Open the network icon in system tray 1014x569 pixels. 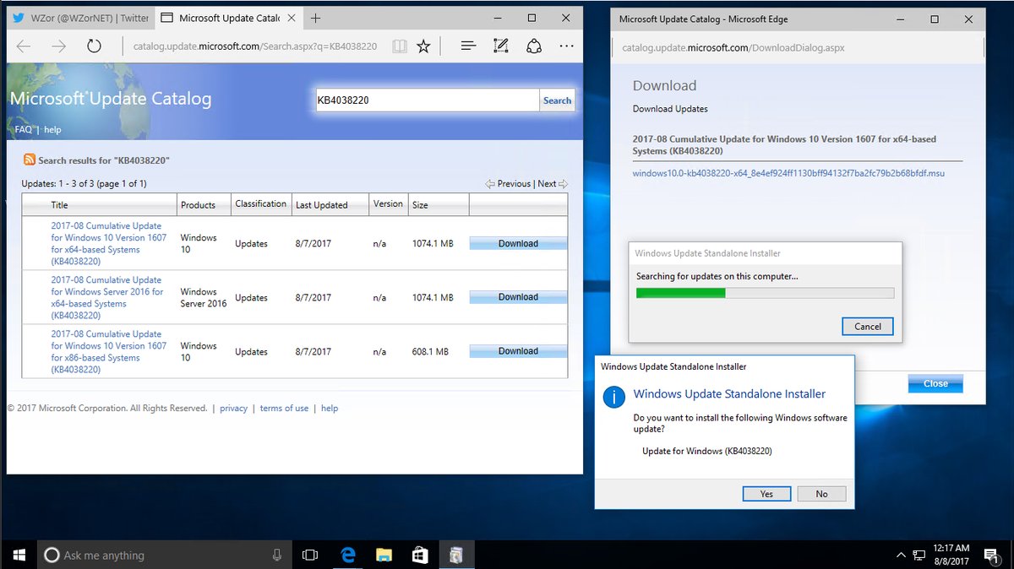(919, 555)
